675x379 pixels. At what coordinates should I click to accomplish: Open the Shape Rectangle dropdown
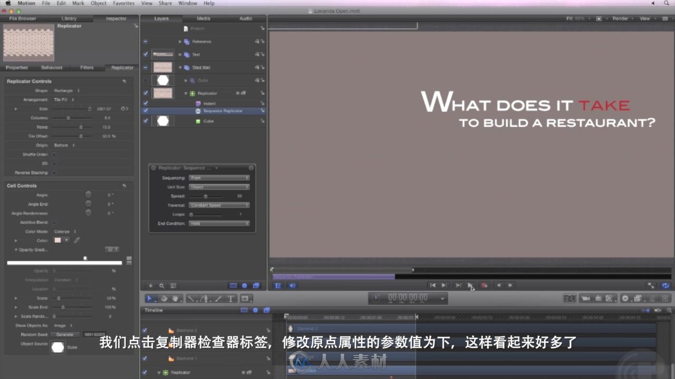pos(67,91)
